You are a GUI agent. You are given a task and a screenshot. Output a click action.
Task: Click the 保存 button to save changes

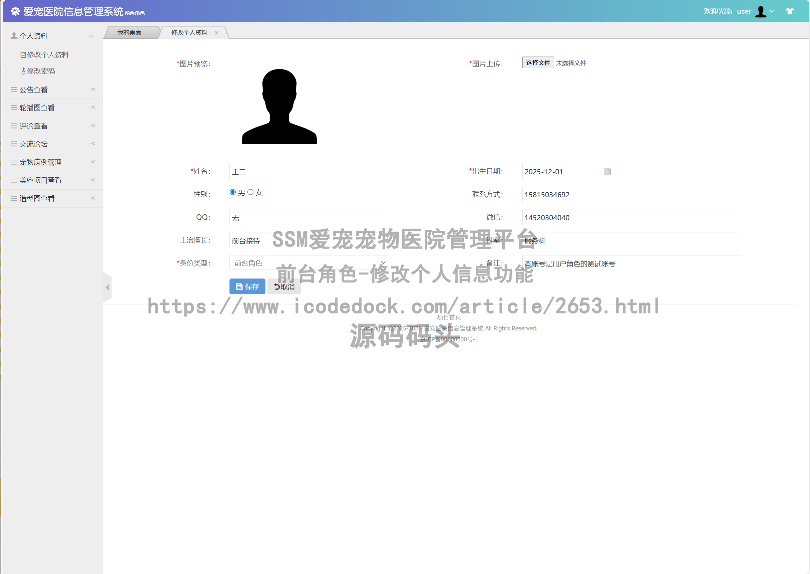pyautogui.click(x=247, y=286)
